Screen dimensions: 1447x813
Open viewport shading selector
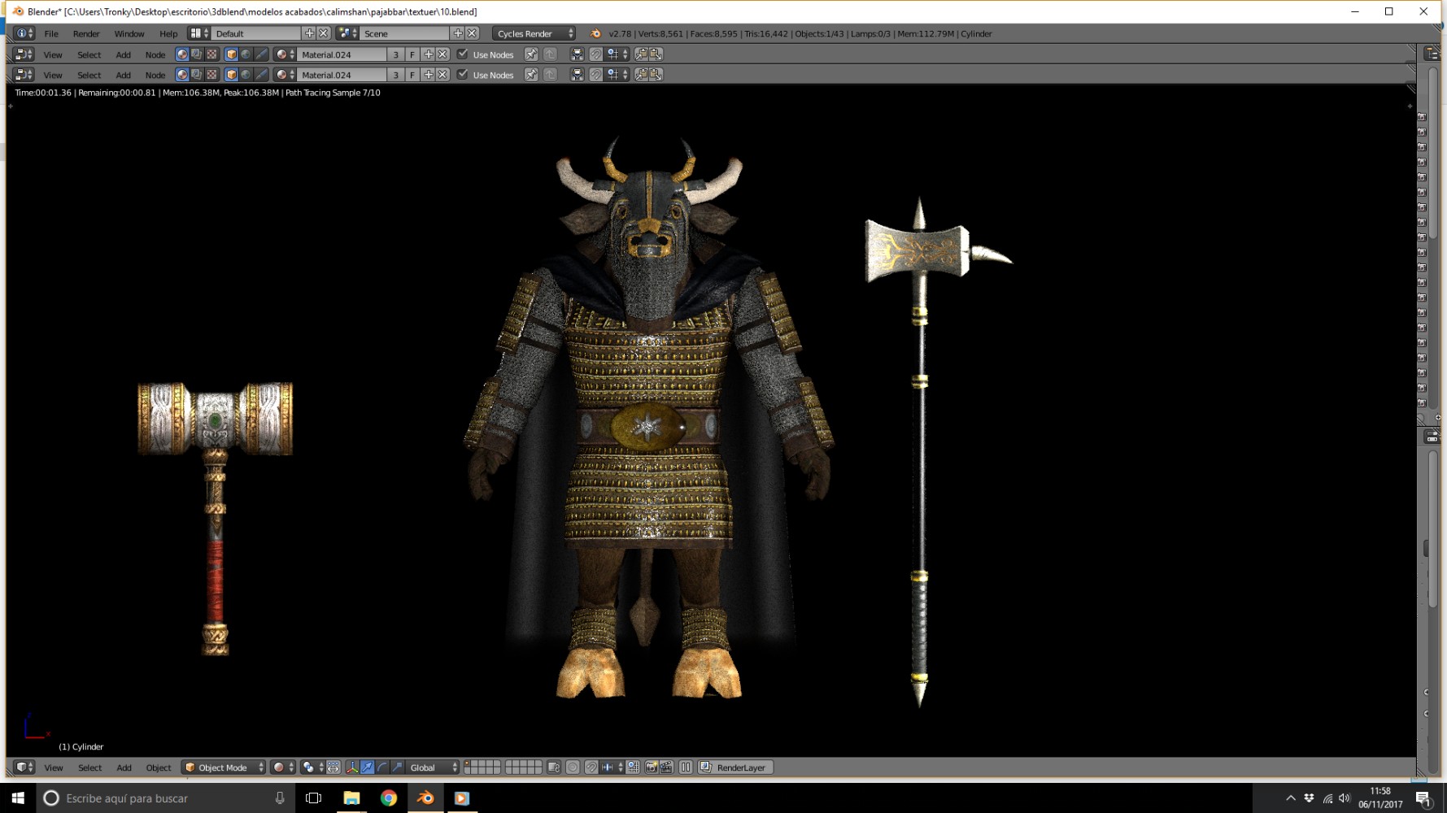(283, 767)
